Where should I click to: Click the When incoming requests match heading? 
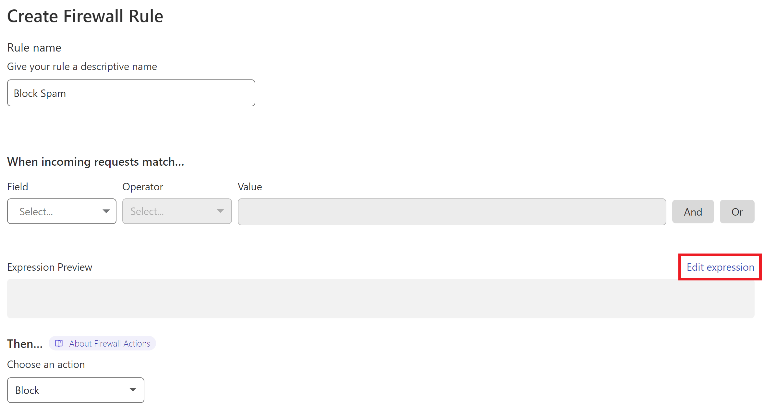click(96, 161)
